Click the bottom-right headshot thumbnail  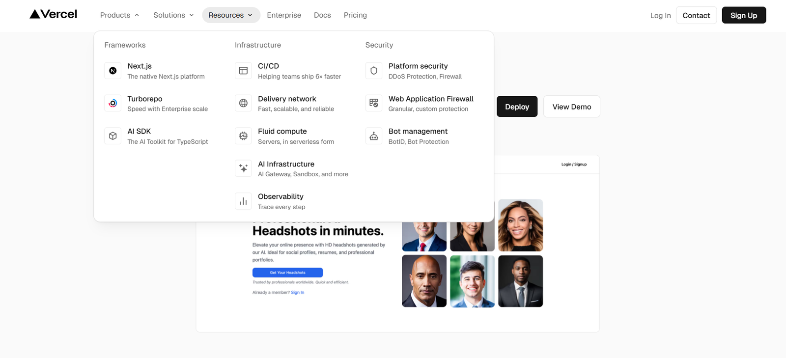coord(520,281)
